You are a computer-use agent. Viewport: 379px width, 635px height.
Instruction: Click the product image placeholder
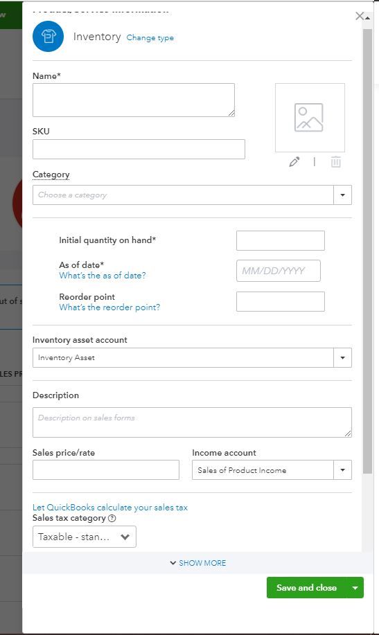[310, 118]
